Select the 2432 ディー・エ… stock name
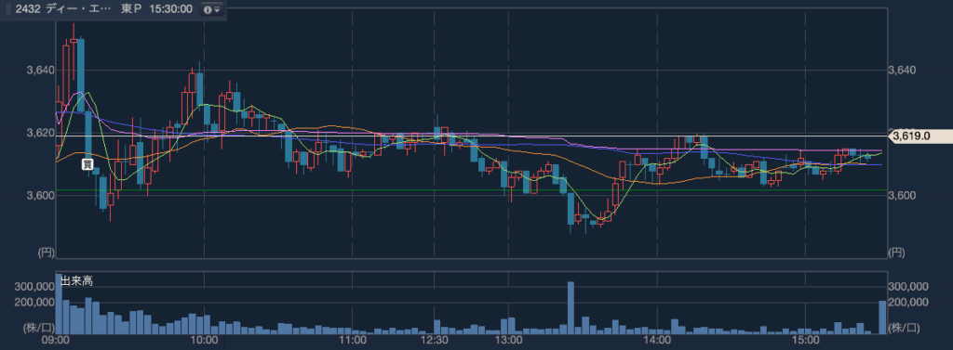Screen dimensions: 953x350 click(63, 9)
